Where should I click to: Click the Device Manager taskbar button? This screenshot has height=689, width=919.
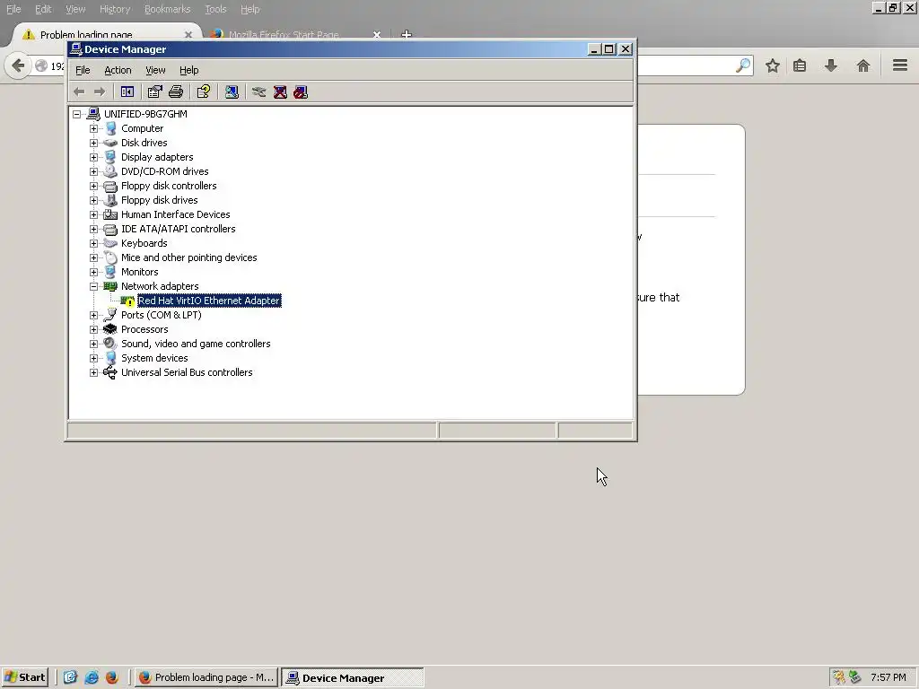tap(352, 678)
